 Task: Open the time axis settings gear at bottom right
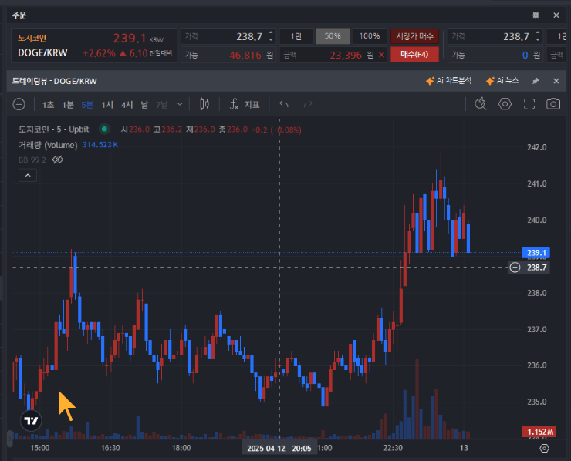pos(545,448)
